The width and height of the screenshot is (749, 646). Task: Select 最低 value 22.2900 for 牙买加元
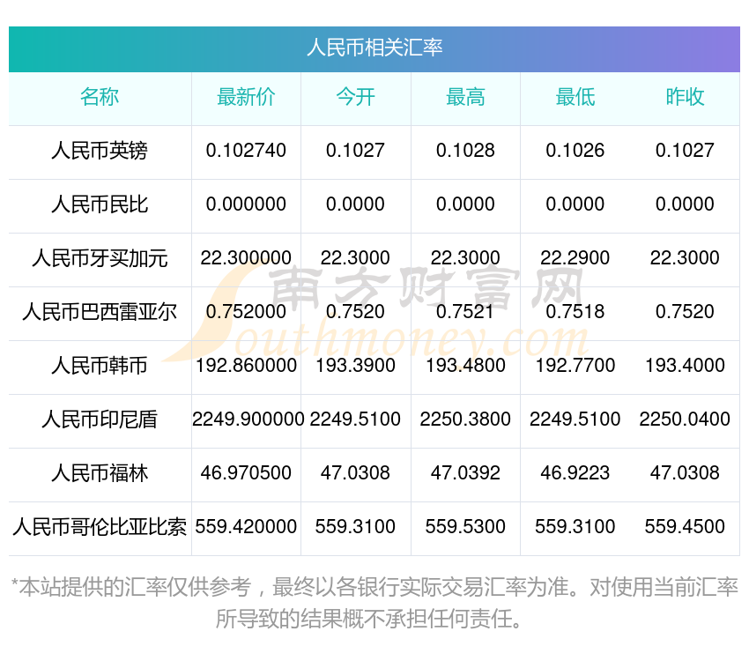[x=575, y=258]
